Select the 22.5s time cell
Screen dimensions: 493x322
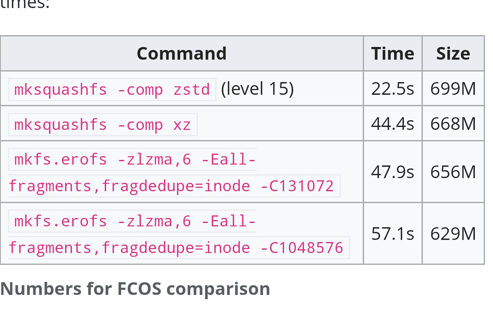[392, 89]
